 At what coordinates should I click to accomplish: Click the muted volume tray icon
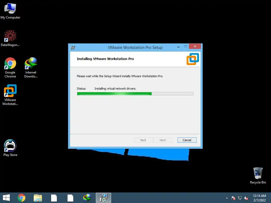click(246, 198)
